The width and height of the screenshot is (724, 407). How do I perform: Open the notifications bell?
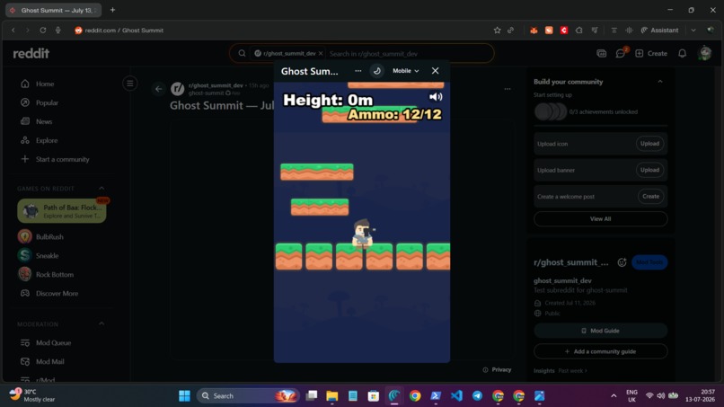pyautogui.click(x=682, y=54)
